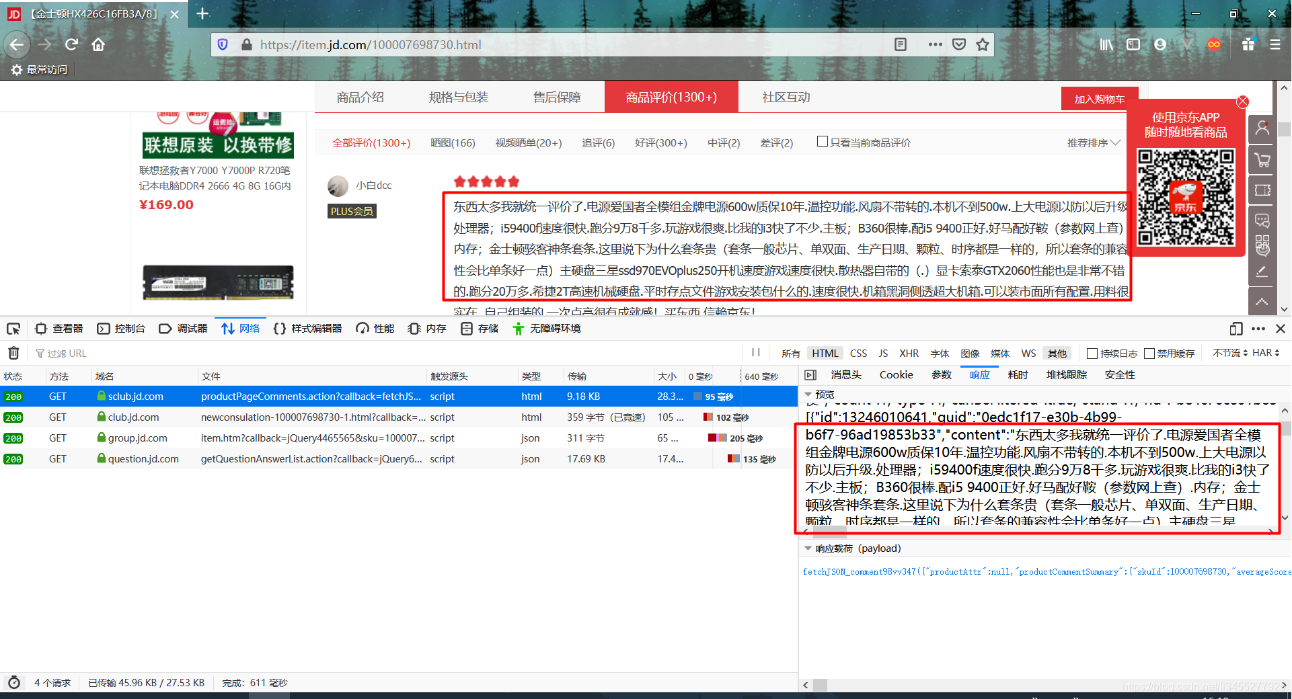This screenshot has width=1292, height=699.
Task: Open devtools three-dot options menu
Action: point(1258,329)
